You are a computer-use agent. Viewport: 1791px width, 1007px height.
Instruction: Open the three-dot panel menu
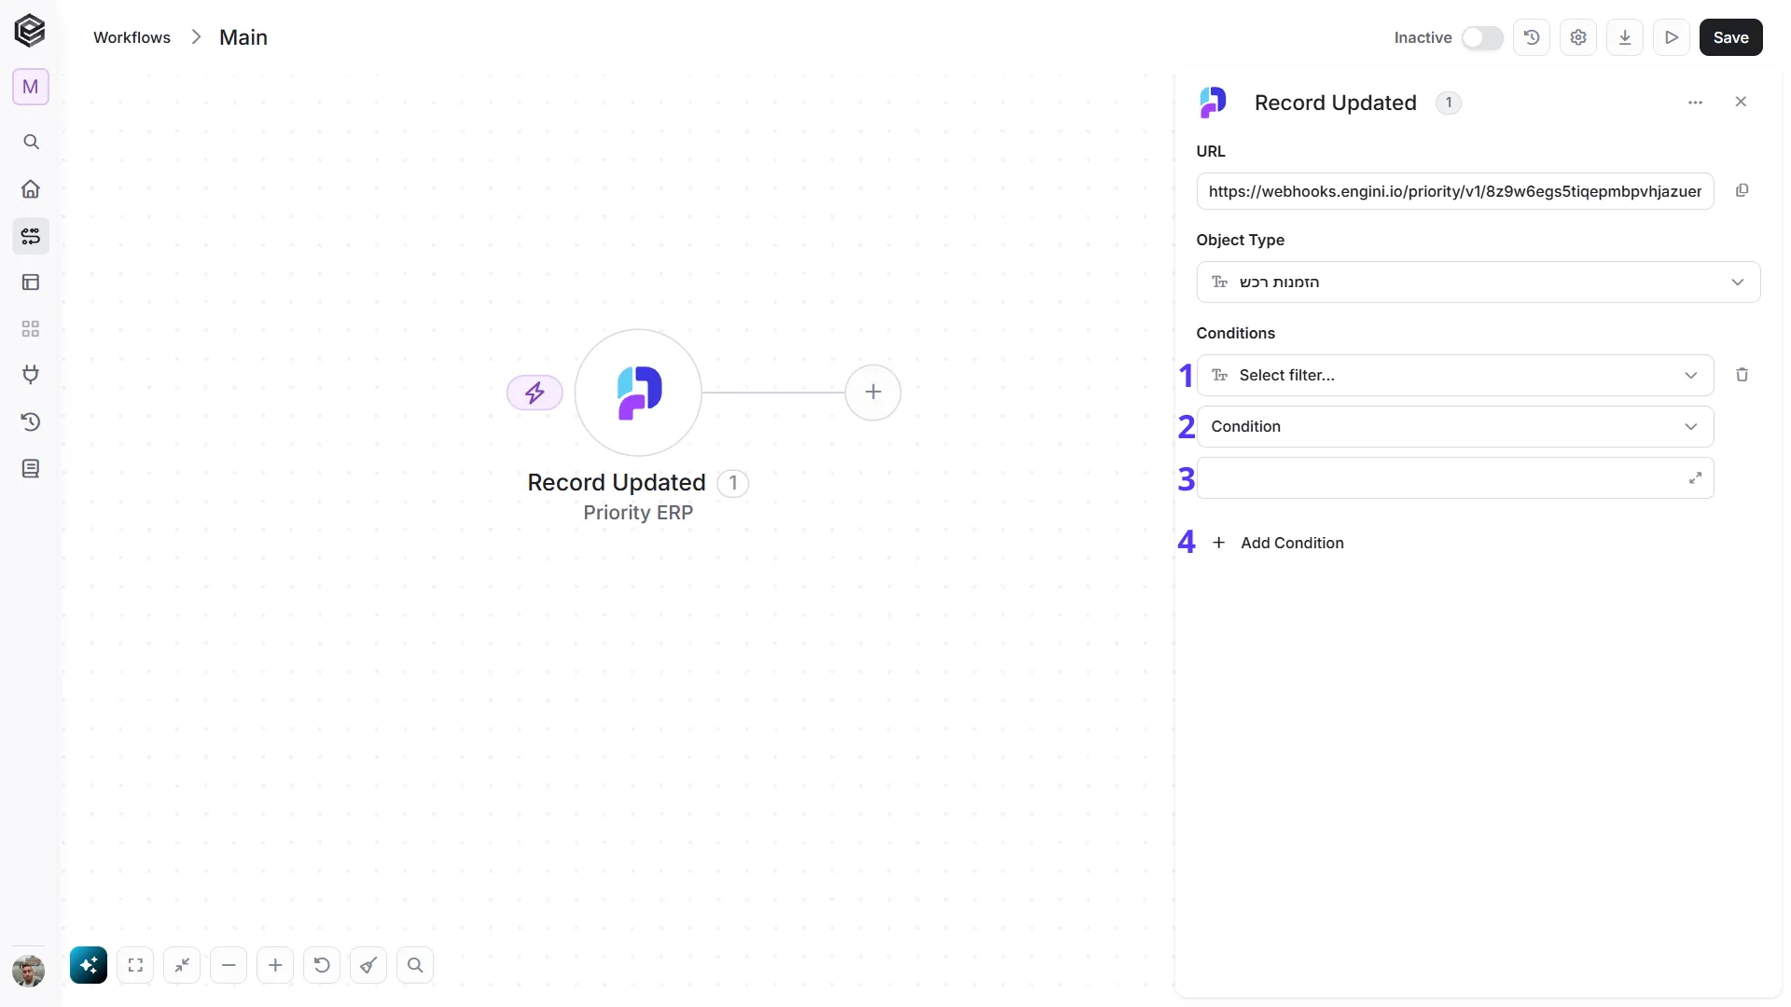point(1696,102)
